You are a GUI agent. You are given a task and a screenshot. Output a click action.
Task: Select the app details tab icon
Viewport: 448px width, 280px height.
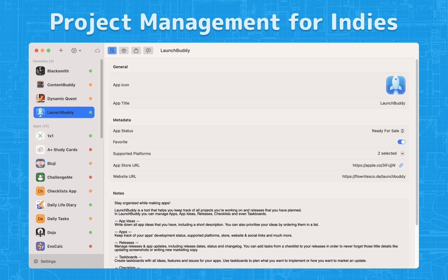click(112, 51)
